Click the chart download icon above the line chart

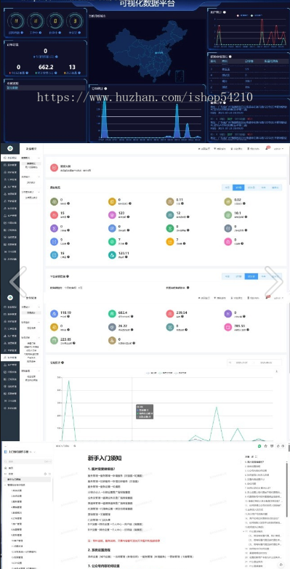(x=277, y=371)
